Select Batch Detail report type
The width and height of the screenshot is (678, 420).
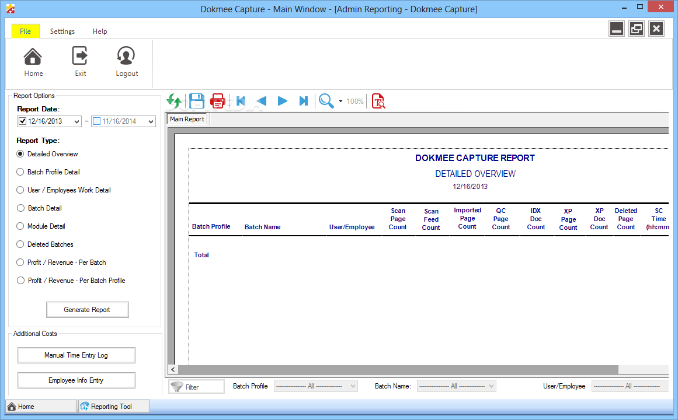click(x=39, y=208)
